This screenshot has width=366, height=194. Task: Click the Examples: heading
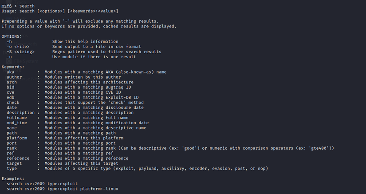point(13,178)
